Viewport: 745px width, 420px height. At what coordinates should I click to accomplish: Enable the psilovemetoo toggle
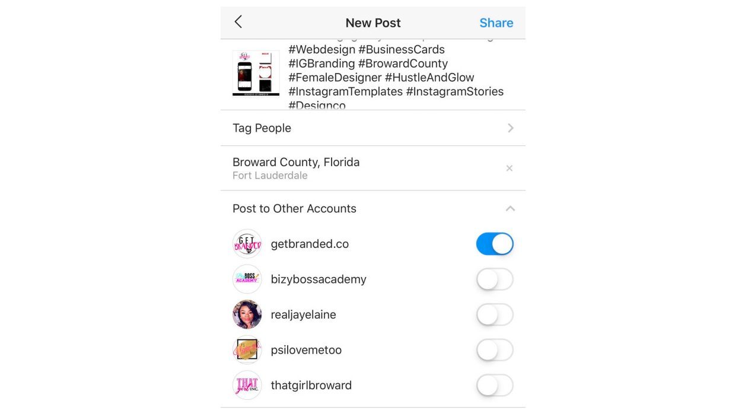pyautogui.click(x=495, y=350)
